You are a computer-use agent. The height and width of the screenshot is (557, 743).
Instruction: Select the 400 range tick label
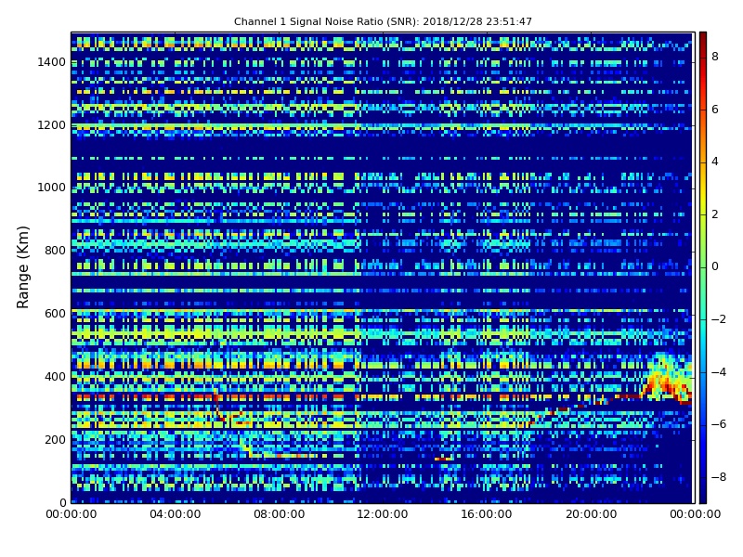pyautogui.click(x=55, y=377)
